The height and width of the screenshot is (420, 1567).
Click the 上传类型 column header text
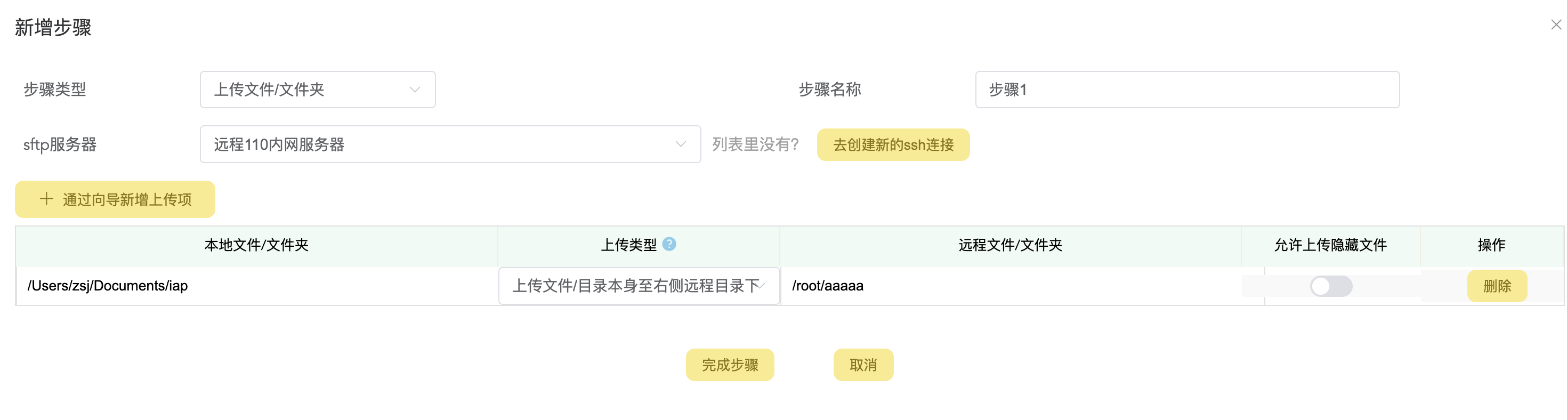628,245
